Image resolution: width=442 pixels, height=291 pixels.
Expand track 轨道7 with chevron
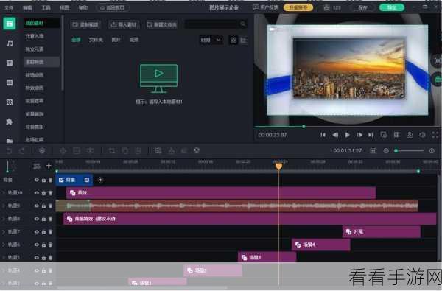click(4, 232)
